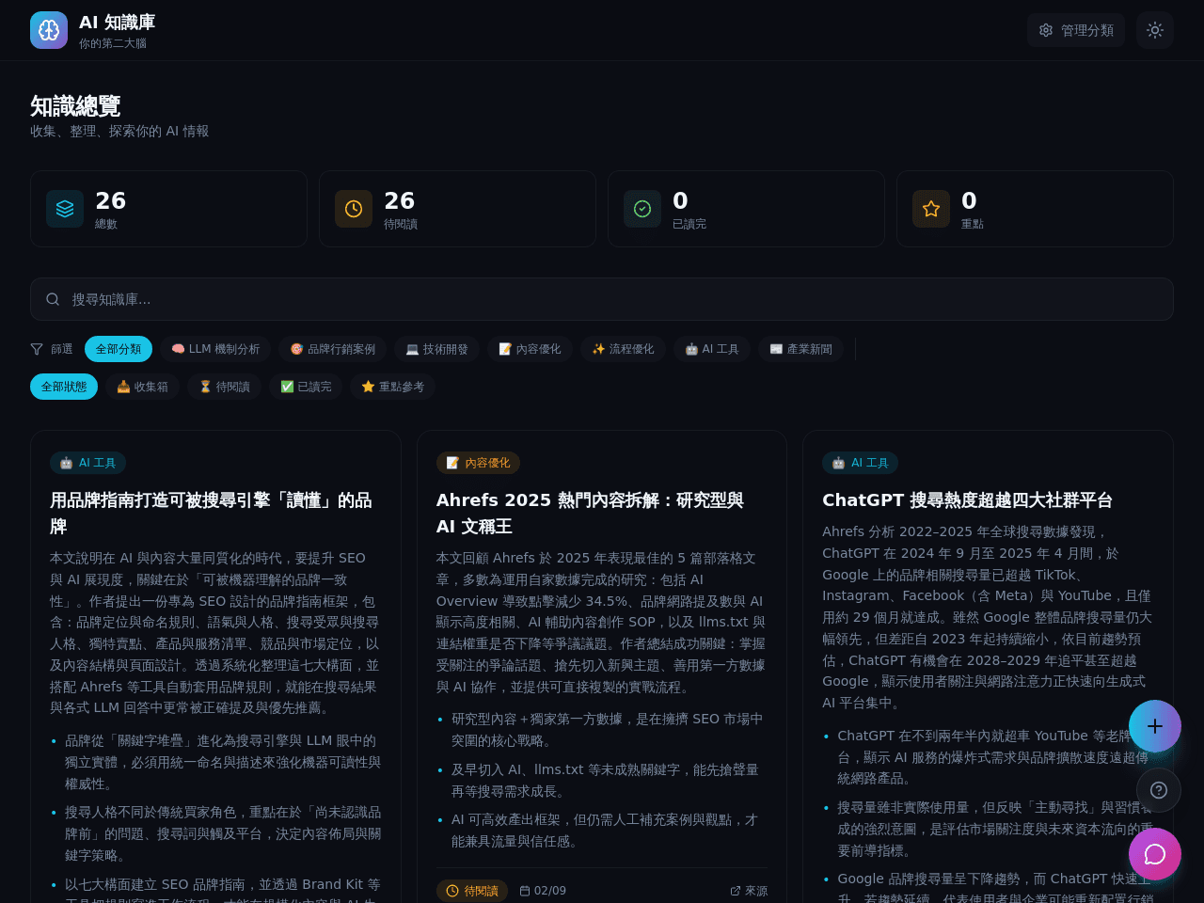Click the 02/09 calendar date icon

525,891
